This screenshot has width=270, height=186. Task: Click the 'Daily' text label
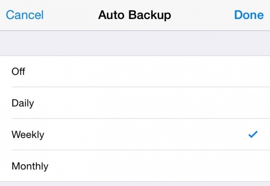[23, 103]
